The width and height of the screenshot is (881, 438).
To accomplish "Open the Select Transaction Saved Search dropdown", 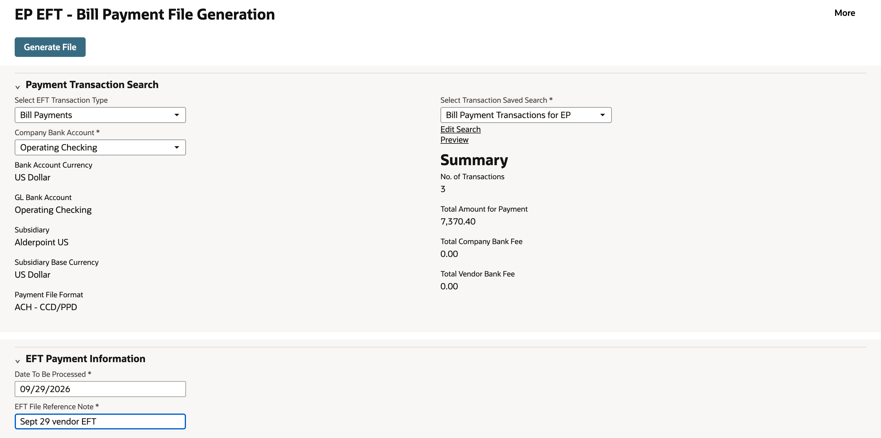I will tap(526, 115).
